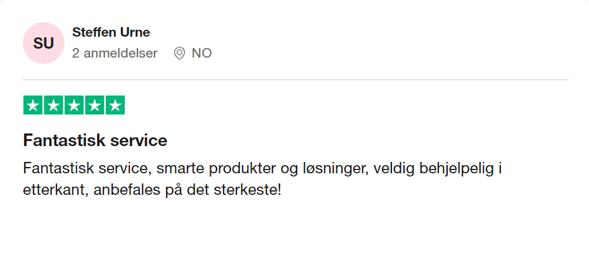Open Steffen Urne's reviewer profile name
The image size is (589, 272).
[111, 32]
